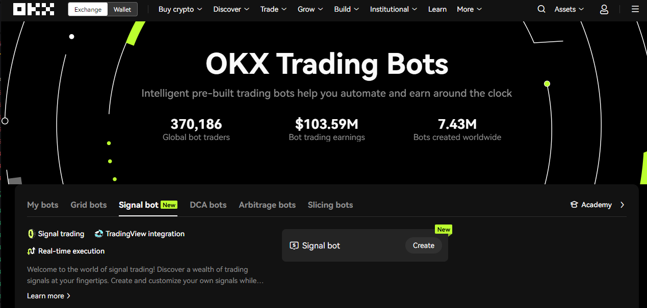This screenshot has width=647, height=308.
Task: Open the Arbitrage bots tab
Action: point(267,205)
